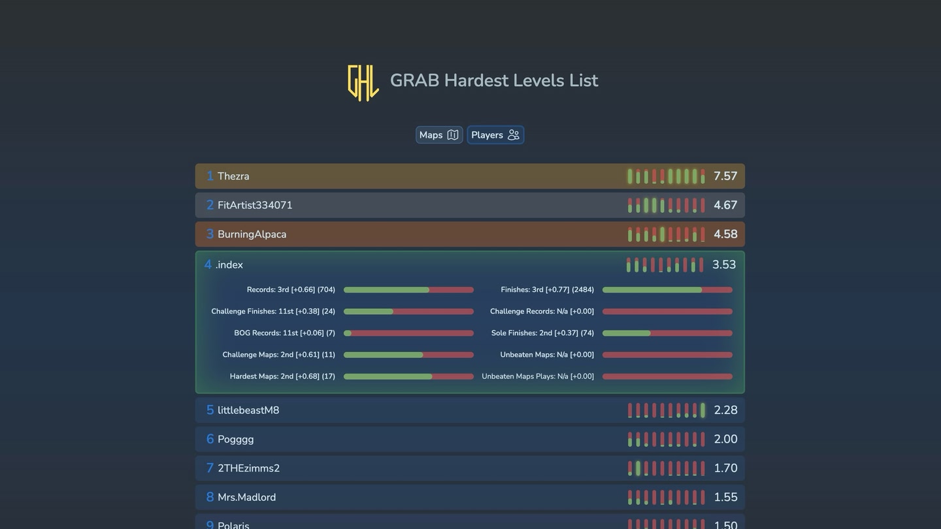Expand the littlebeastM8 player row
The width and height of the screenshot is (941, 529).
(x=470, y=410)
